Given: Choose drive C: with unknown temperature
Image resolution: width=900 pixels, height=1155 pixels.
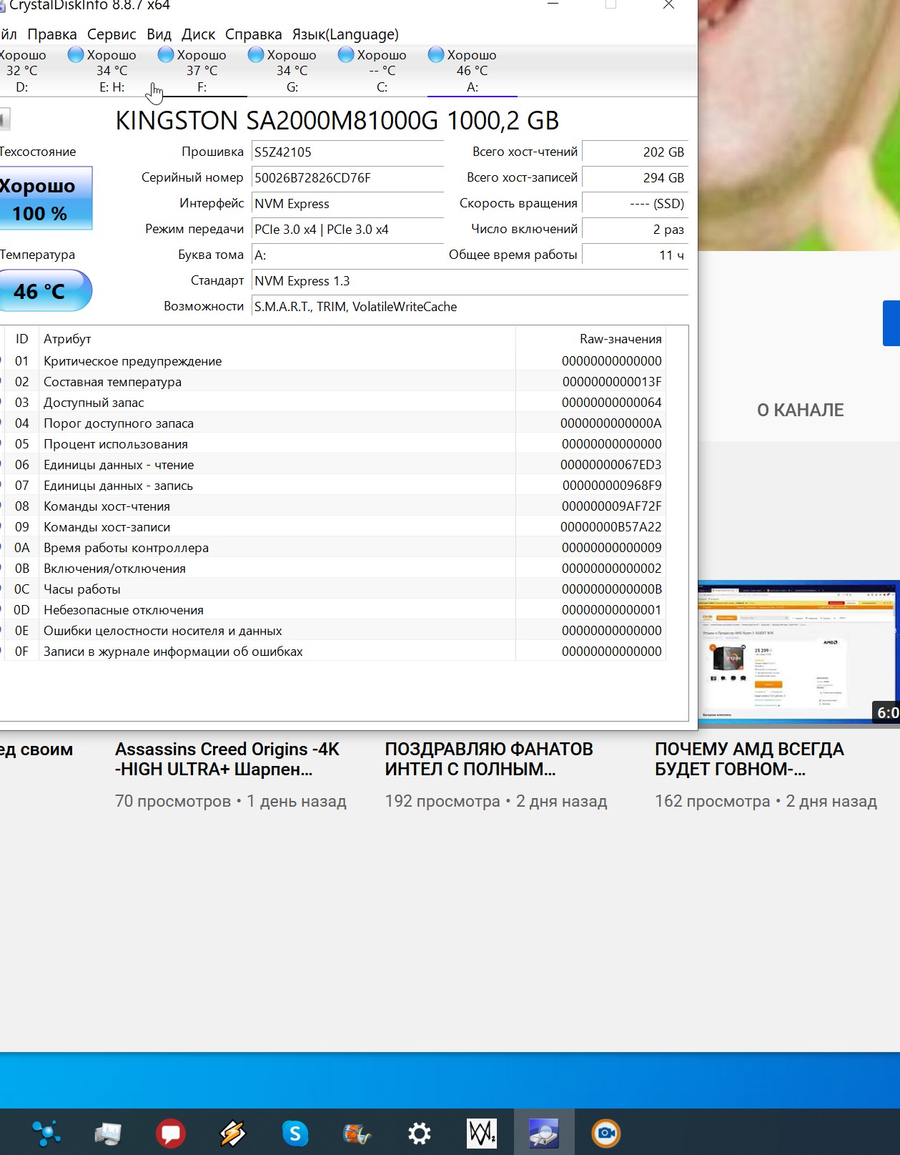Looking at the screenshot, I should (x=382, y=71).
